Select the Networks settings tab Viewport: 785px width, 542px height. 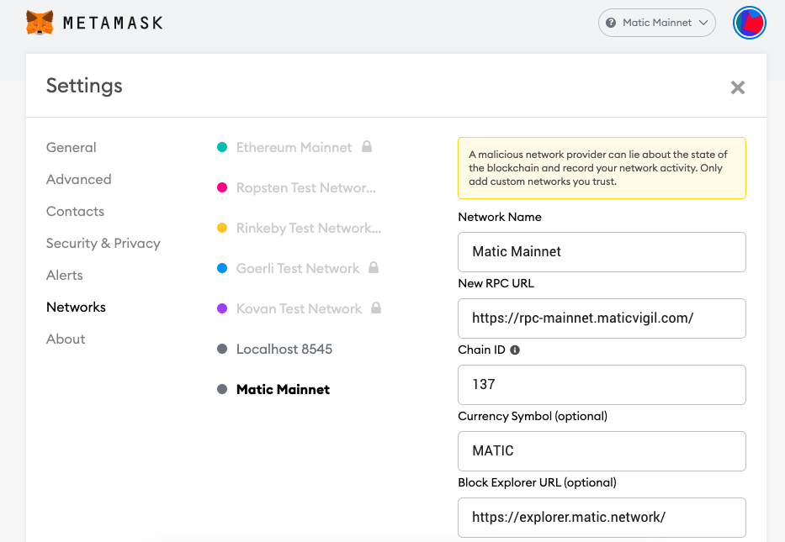click(76, 307)
